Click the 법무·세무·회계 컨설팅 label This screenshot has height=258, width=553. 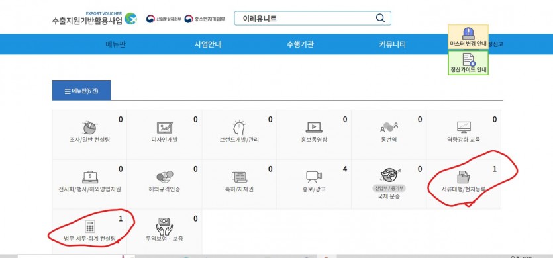[89, 239]
